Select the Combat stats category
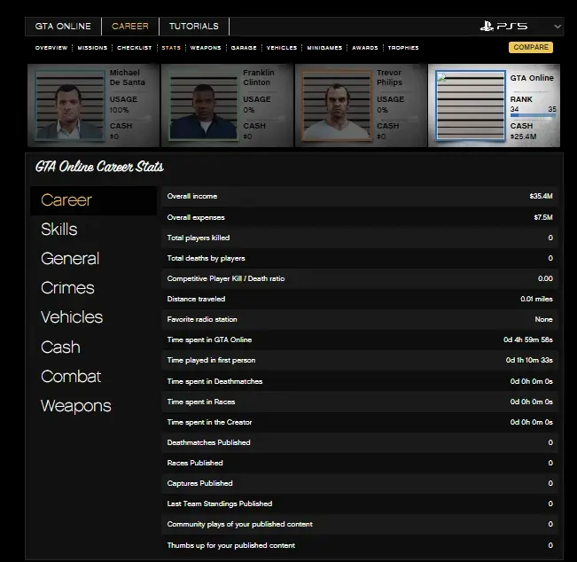577x562 pixels. point(71,377)
